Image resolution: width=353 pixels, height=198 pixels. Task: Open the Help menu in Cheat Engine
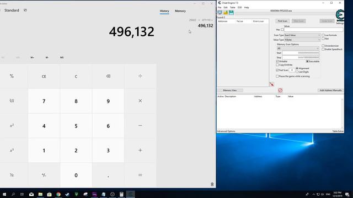tap(247, 7)
